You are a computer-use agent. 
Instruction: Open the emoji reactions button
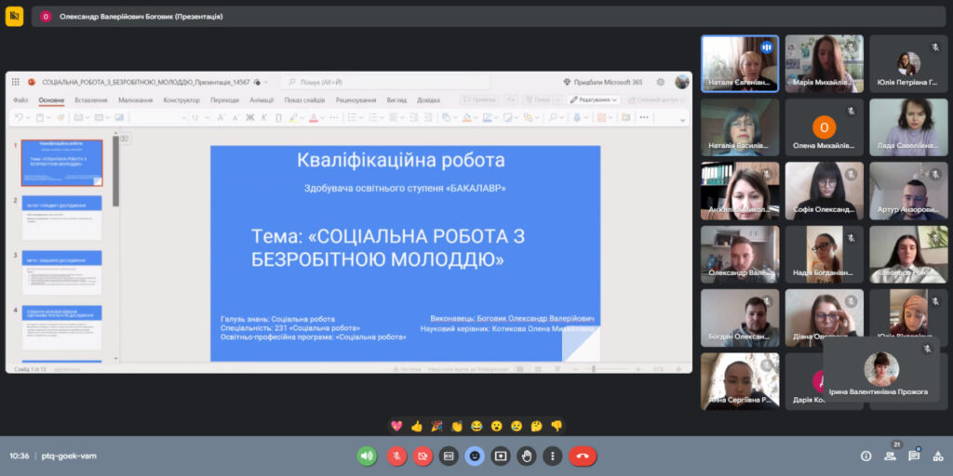coord(475,456)
